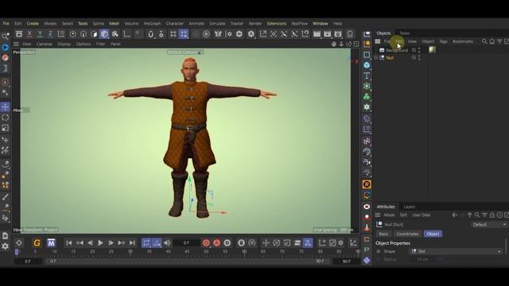Toggle sound speaker icon in timeline
This screenshot has width=509, height=286.
click(x=167, y=242)
